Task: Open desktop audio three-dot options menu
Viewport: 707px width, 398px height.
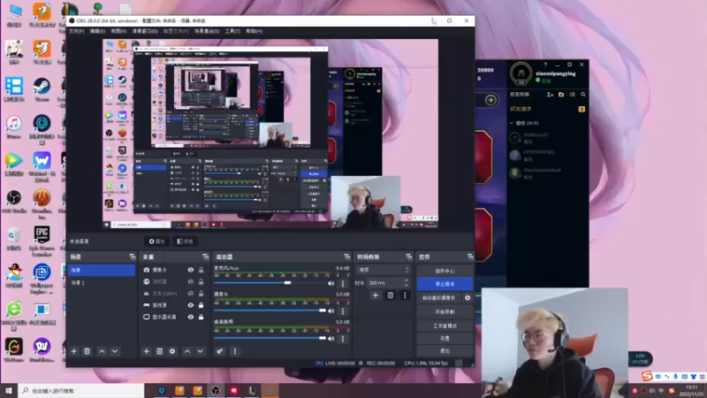Action: pyautogui.click(x=343, y=339)
